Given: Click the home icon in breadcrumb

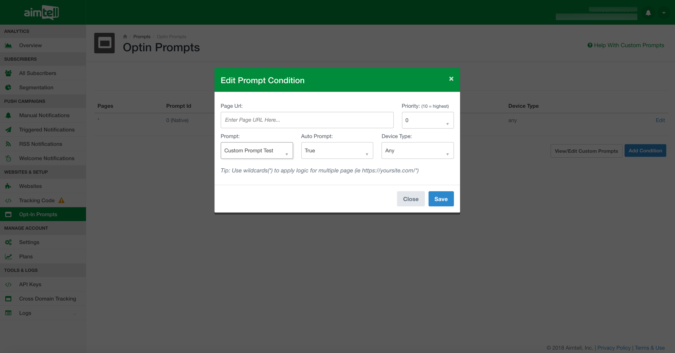Looking at the screenshot, I should click(x=125, y=37).
